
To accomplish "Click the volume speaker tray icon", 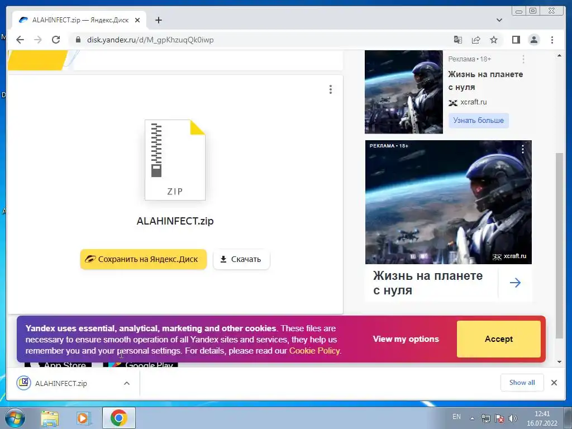I will coord(513,418).
